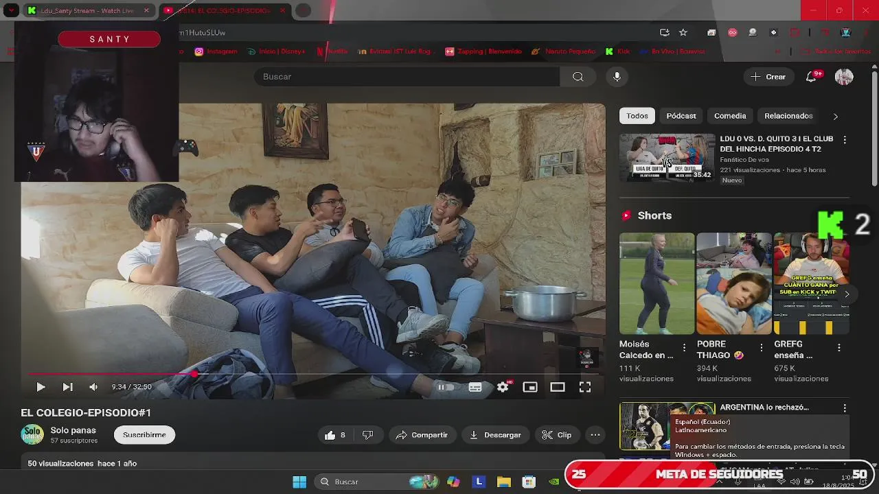Play the EL COLEGIO video
This screenshot has height=494, width=879.
click(41, 387)
